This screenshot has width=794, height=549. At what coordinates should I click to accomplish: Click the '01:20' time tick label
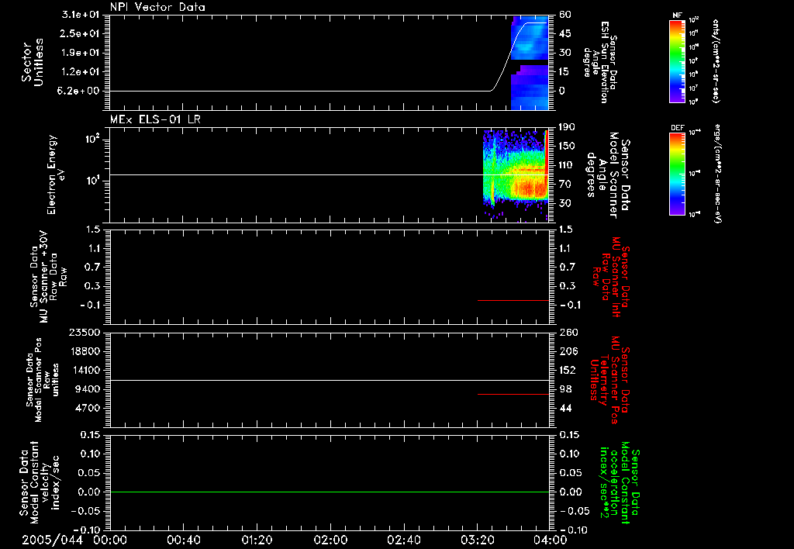point(257,540)
